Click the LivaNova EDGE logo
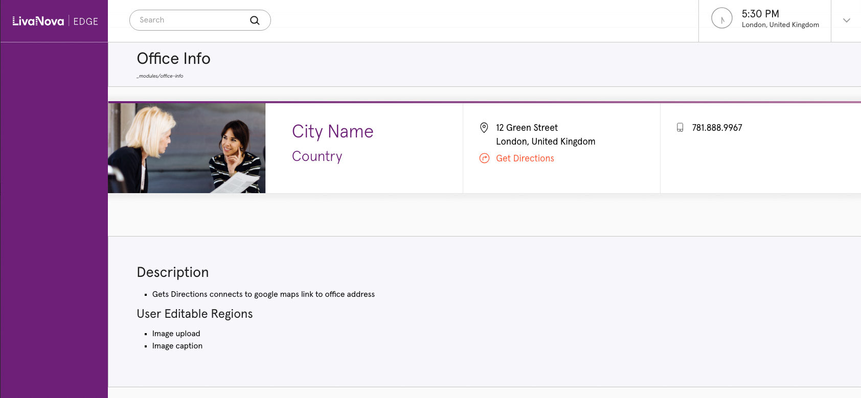This screenshot has height=398, width=861. (x=55, y=21)
